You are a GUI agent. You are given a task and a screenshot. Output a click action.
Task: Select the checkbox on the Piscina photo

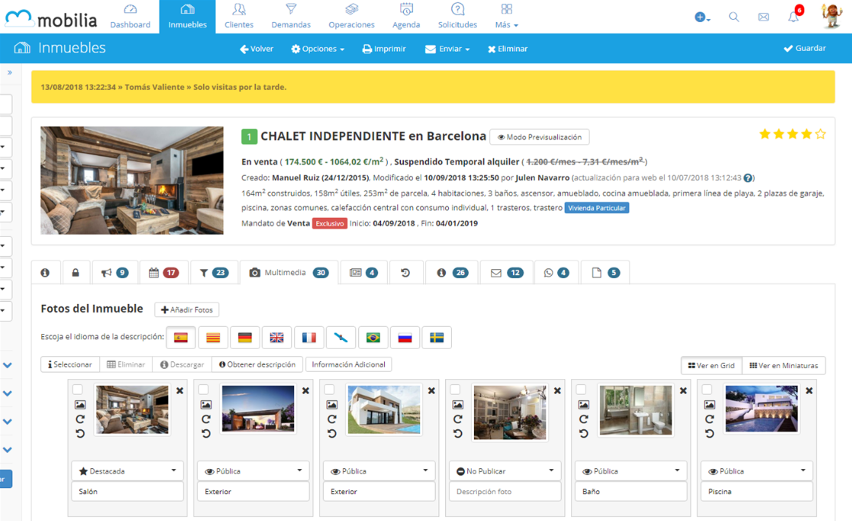click(708, 390)
